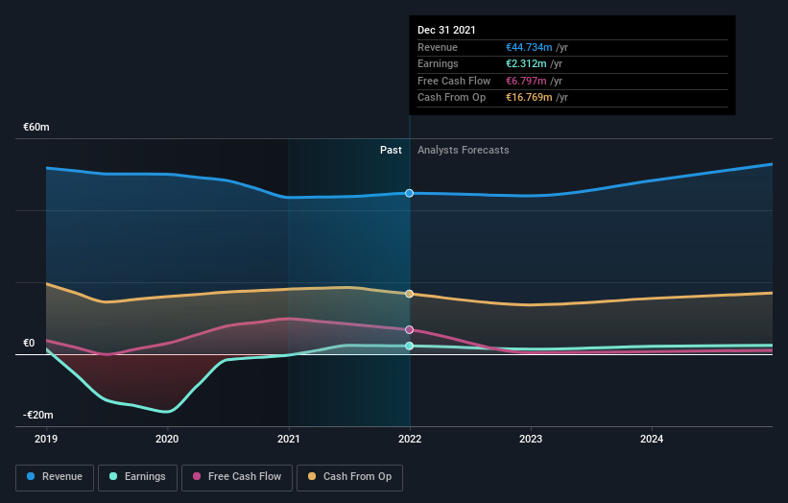Viewport: 788px width, 503px height.
Task: Click the €0 y-axis label
Action: click(x=29, y=344)
